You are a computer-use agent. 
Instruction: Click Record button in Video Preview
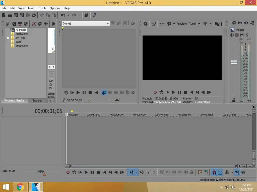point(155,92)
